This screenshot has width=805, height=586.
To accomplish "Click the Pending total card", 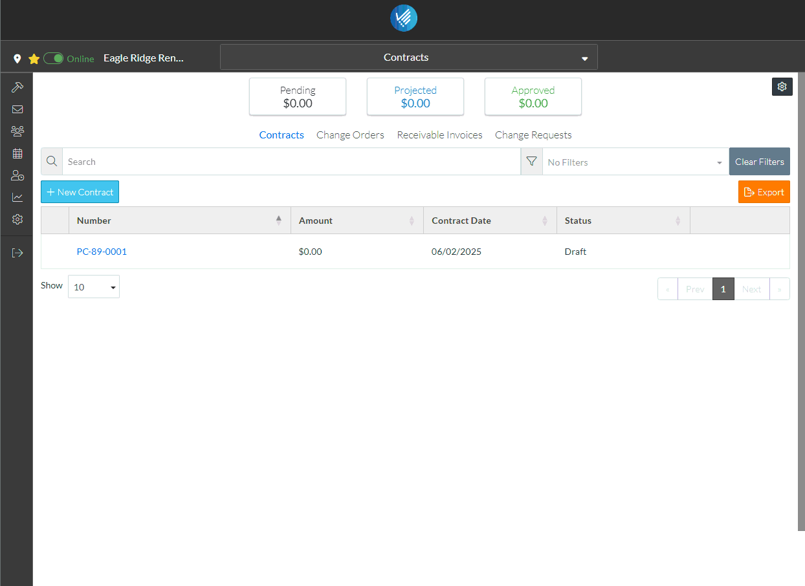I will coord(298,97).
